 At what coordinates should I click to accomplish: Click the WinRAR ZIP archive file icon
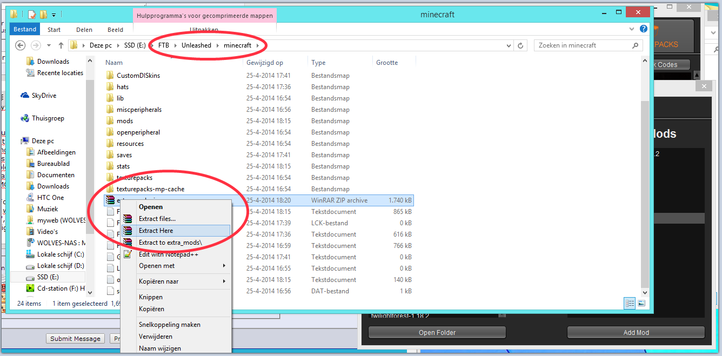coord(110,200)
